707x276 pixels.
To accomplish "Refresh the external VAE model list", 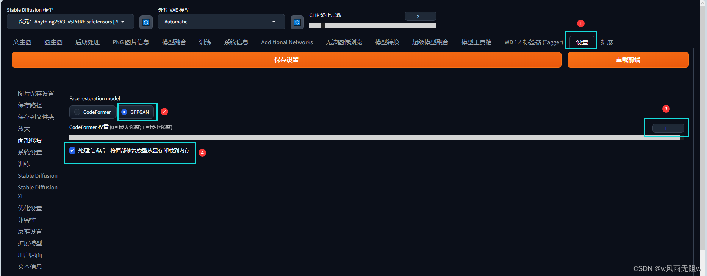I will 297,22.
